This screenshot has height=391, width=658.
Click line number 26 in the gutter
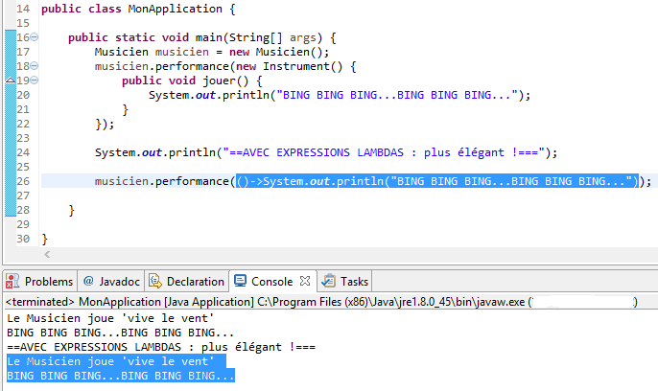[x=23, y=181]
